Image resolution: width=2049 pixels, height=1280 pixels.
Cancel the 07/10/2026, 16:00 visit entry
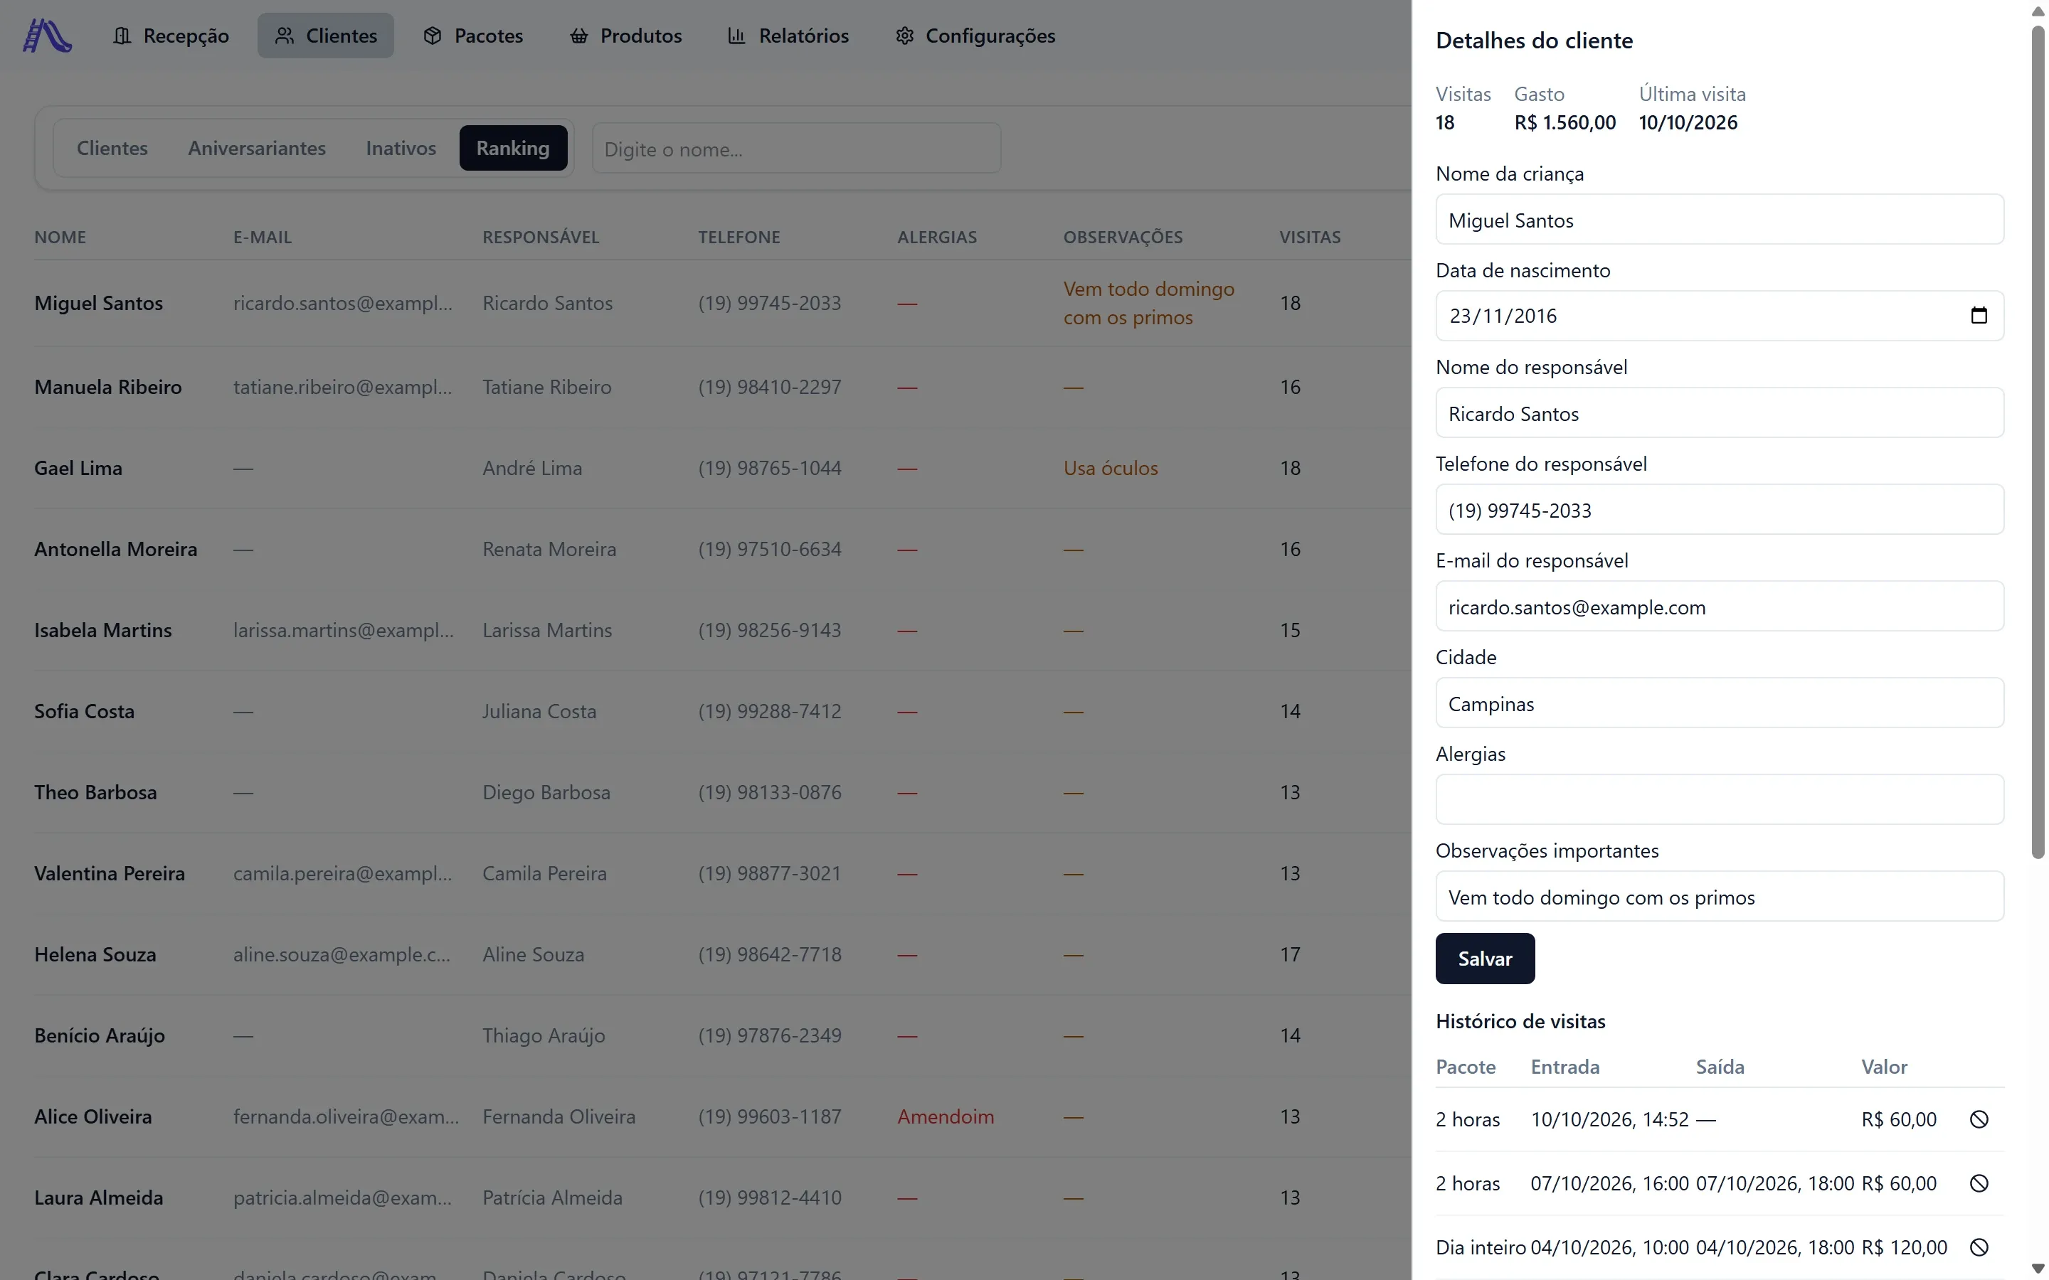pyautogui.click(x=1978, y=1183)
